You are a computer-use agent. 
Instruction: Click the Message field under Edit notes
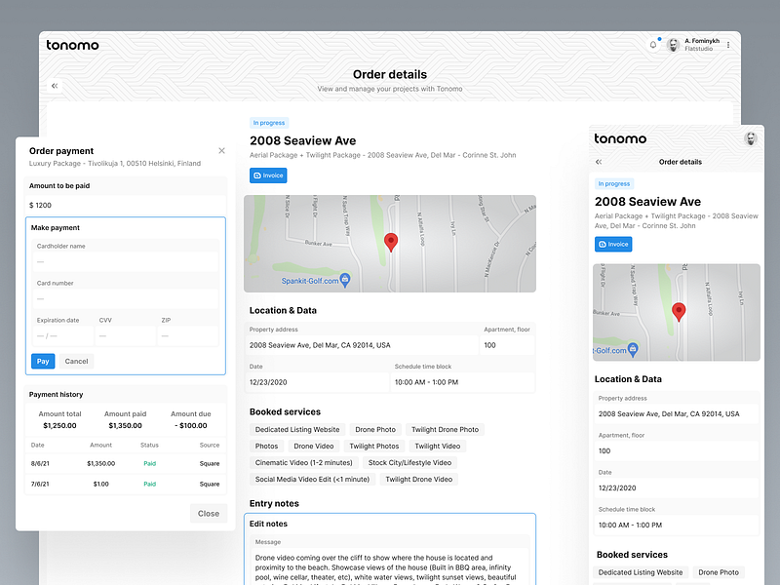point(390,561)
